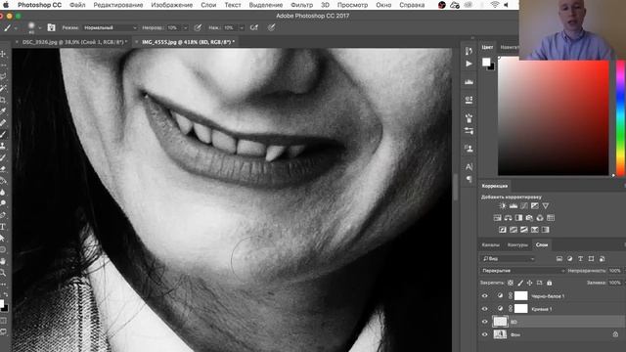
Task: Select the Clone Stamp tool
Action: tap(3, 146)
